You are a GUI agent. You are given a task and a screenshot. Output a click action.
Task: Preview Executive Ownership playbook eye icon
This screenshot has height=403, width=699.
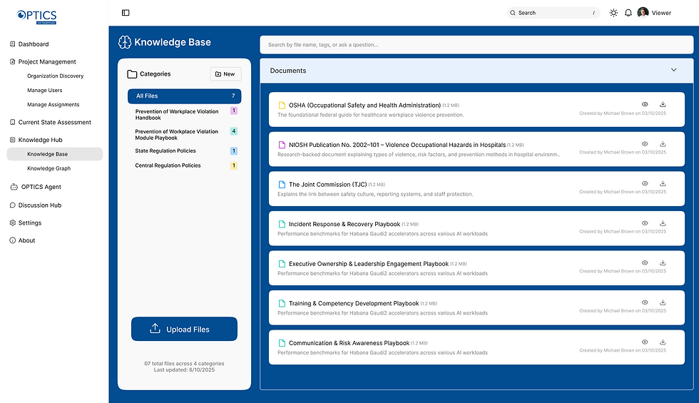click(645, 263)
